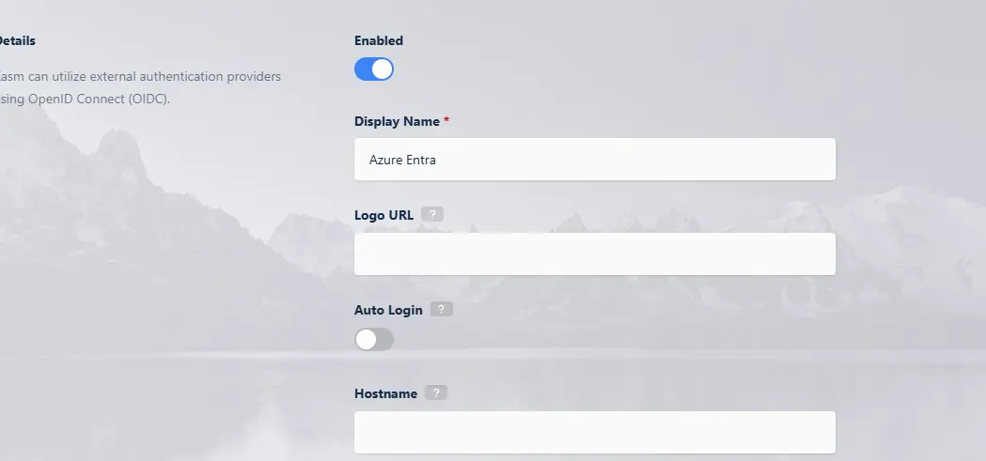Select the "Logo URL" label text
This screenshot has width=986, height=461.
(383, 215)
